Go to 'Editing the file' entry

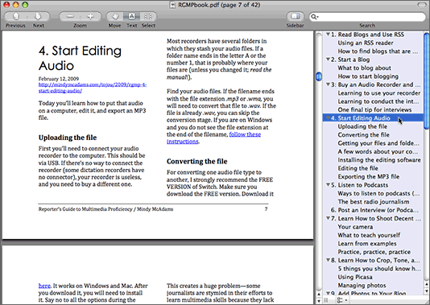click(358, 168)
